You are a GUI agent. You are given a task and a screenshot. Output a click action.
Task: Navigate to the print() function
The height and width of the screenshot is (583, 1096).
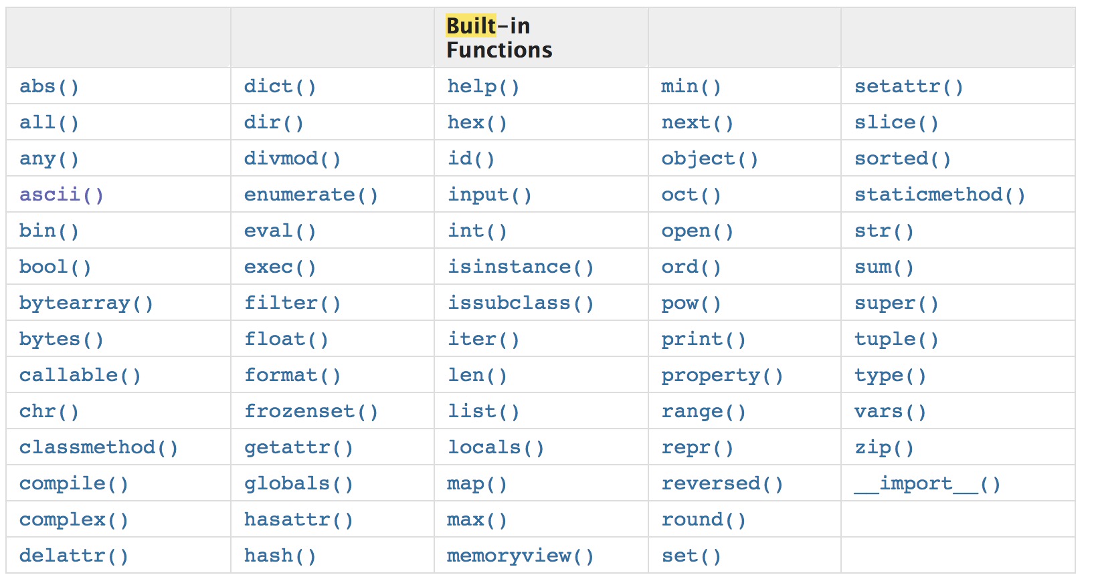(x=703, y=339)
